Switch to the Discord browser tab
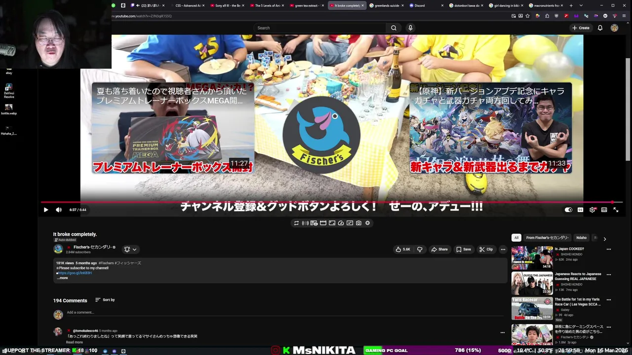 point(425,5)
